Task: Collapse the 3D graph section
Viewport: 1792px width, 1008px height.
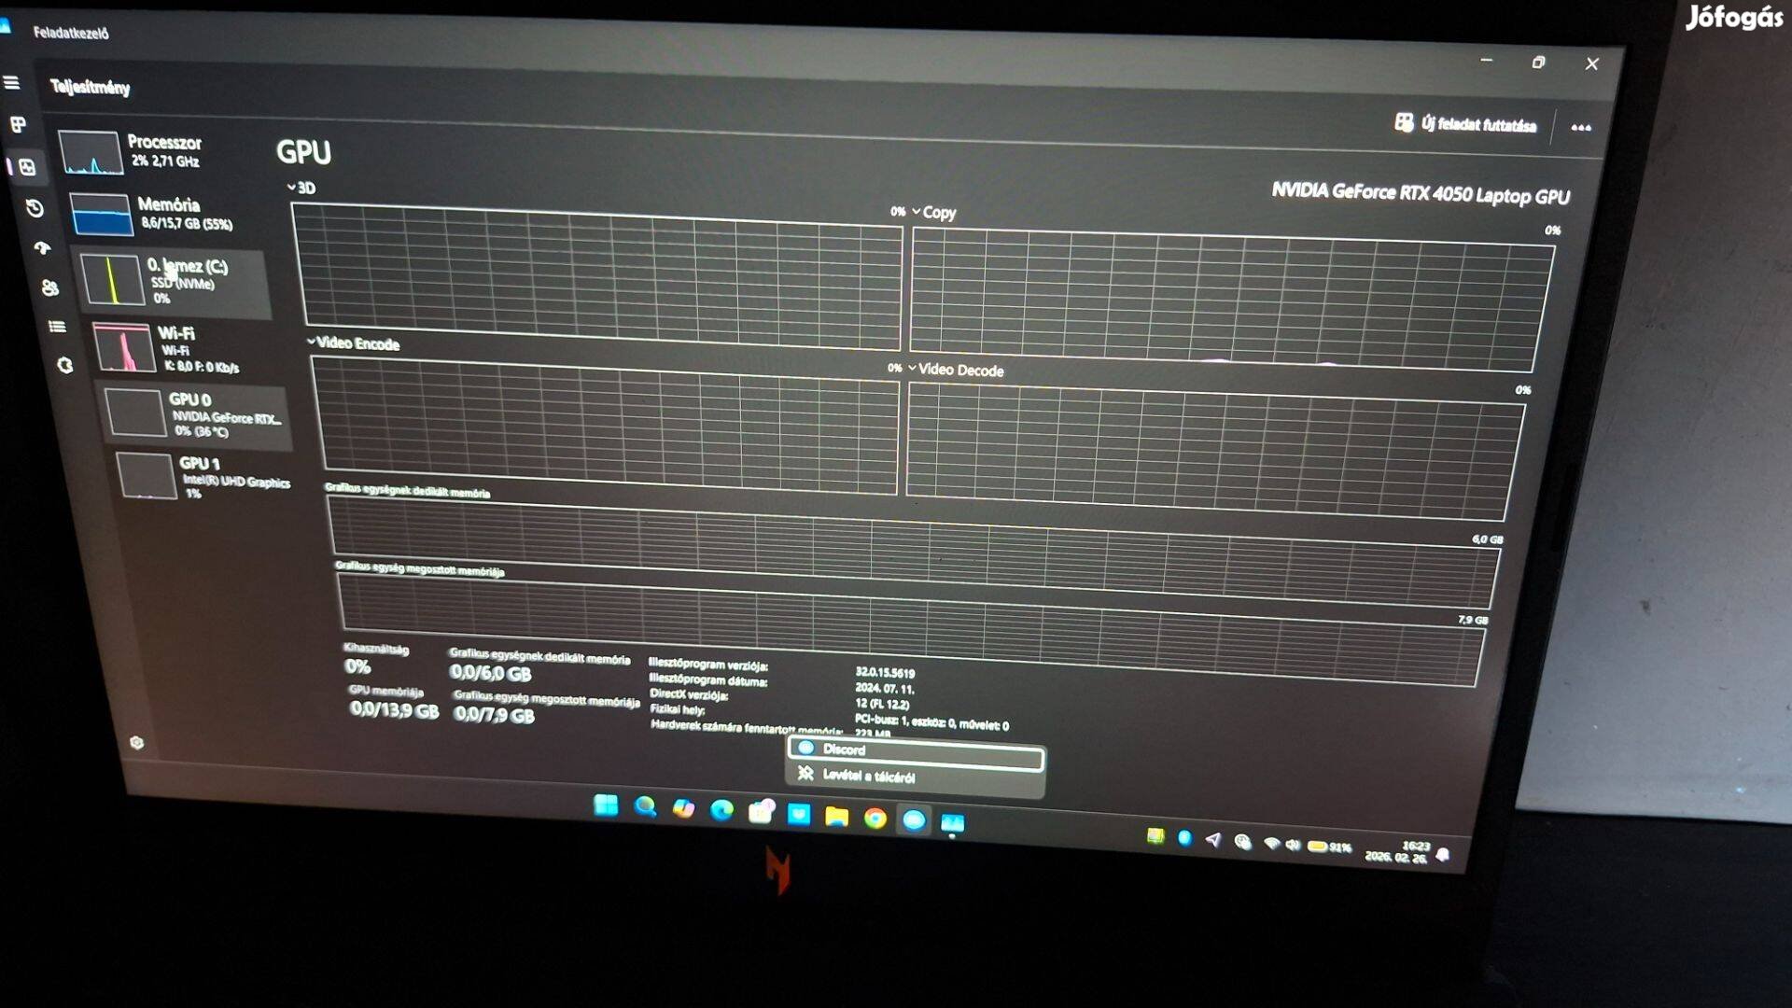Action: point(292,188)
